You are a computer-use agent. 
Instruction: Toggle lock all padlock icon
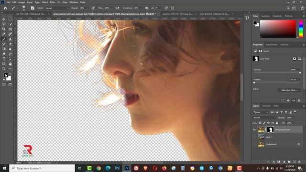pyautogui.click(x=277, y=123)
